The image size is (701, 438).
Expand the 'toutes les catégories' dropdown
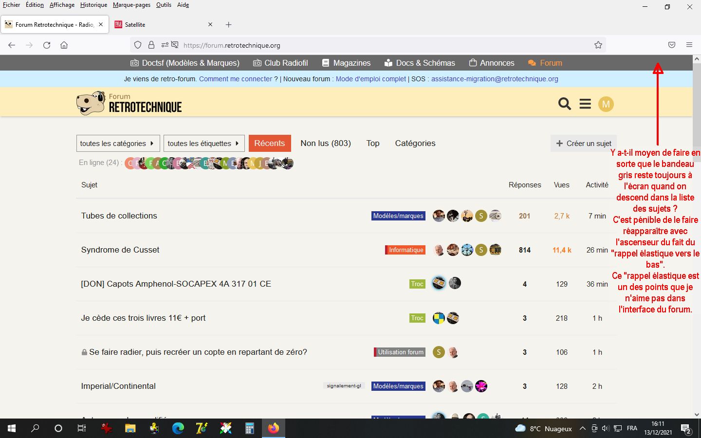pos(117,144)
